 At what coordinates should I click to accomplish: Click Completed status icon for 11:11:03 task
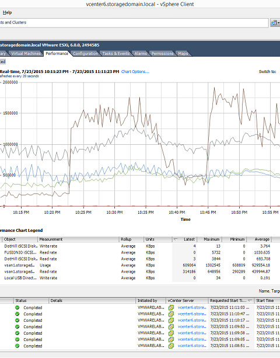[x=17, y=308]
